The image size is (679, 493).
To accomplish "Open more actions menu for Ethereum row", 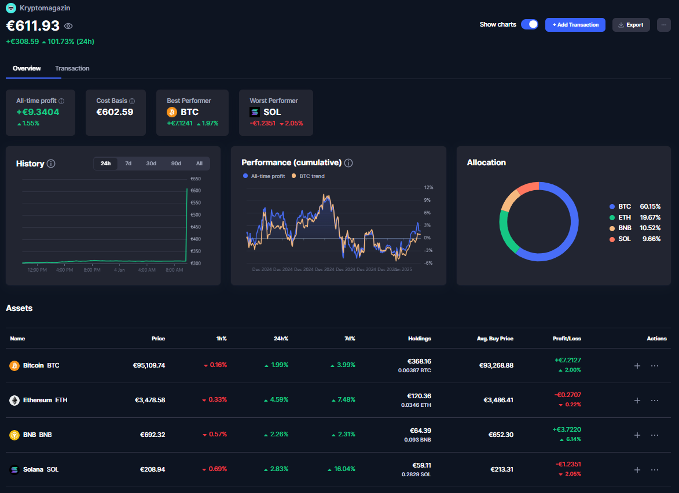I will tap(655, 401).
